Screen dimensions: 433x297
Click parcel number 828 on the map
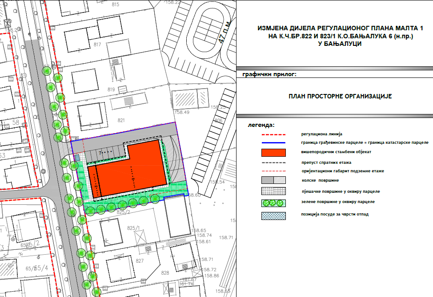pos(165,273)
